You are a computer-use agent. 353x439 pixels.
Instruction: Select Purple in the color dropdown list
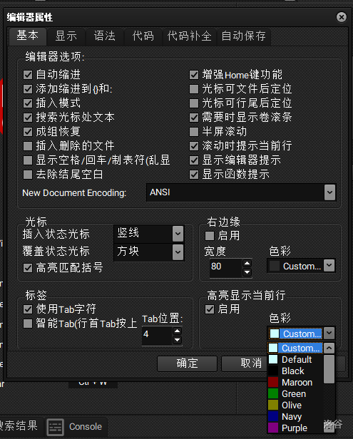[295, 428]
